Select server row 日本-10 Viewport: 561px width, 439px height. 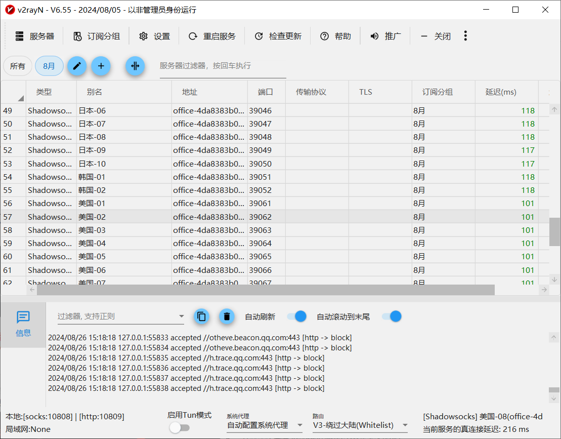(x=275, y=164)
